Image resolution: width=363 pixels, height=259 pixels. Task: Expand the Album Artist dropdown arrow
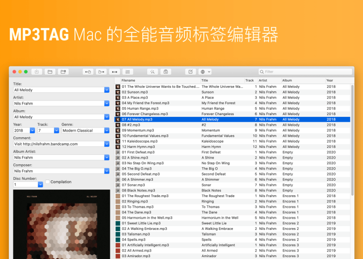106,158
